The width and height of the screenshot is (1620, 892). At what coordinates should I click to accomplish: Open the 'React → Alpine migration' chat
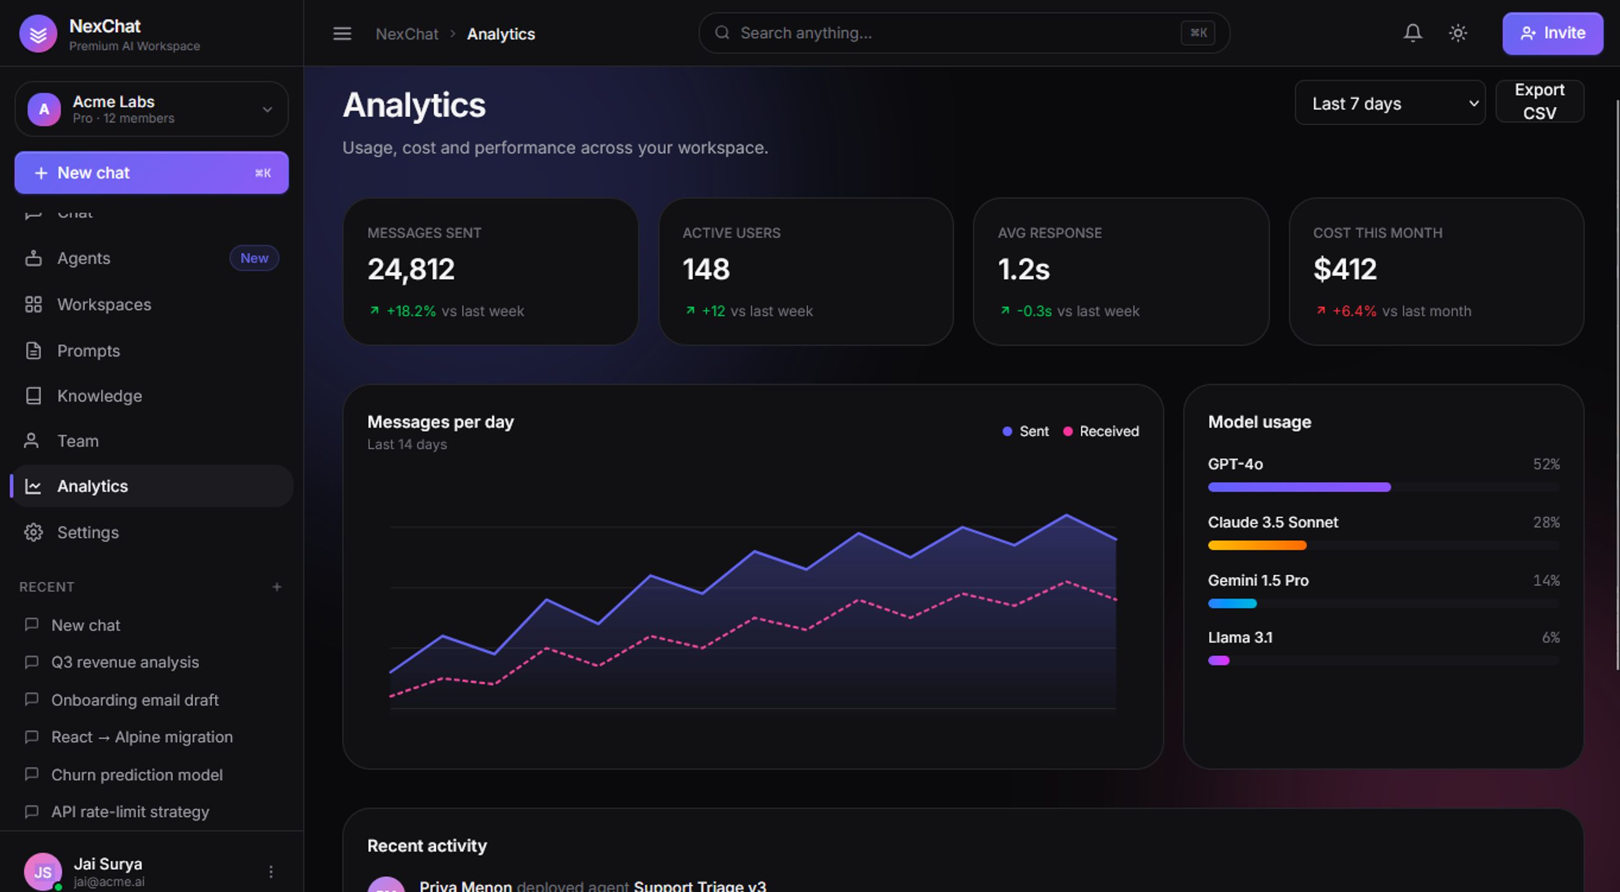[151, 737]
